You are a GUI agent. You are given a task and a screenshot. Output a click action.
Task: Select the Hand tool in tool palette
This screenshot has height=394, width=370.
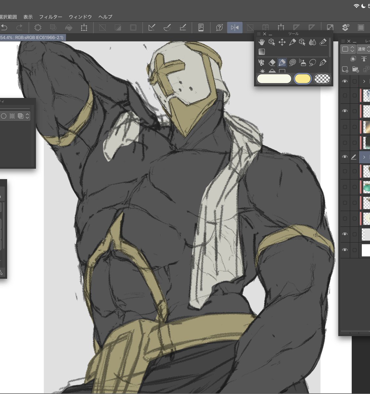tap(262, 42)
